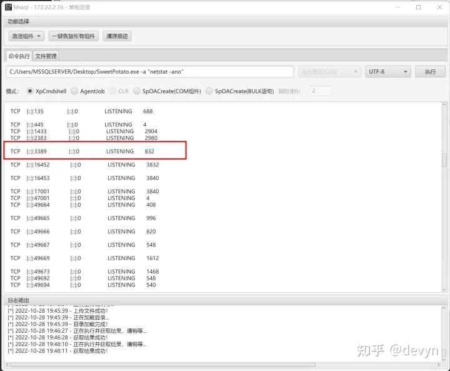
Task: Click the row with port [::]:49666
Action: click(83, 231)
